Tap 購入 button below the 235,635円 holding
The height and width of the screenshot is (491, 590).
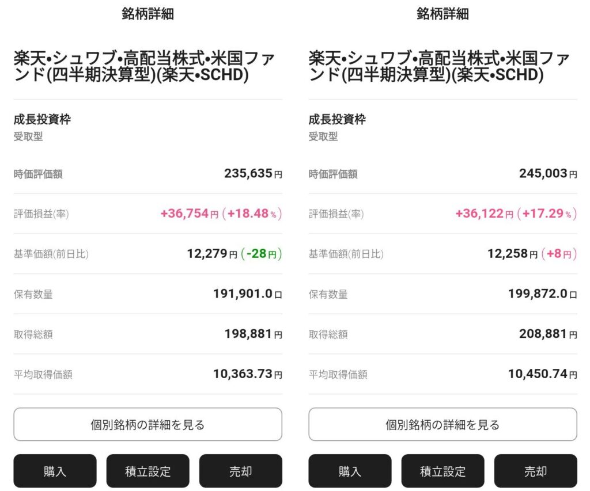55,471
